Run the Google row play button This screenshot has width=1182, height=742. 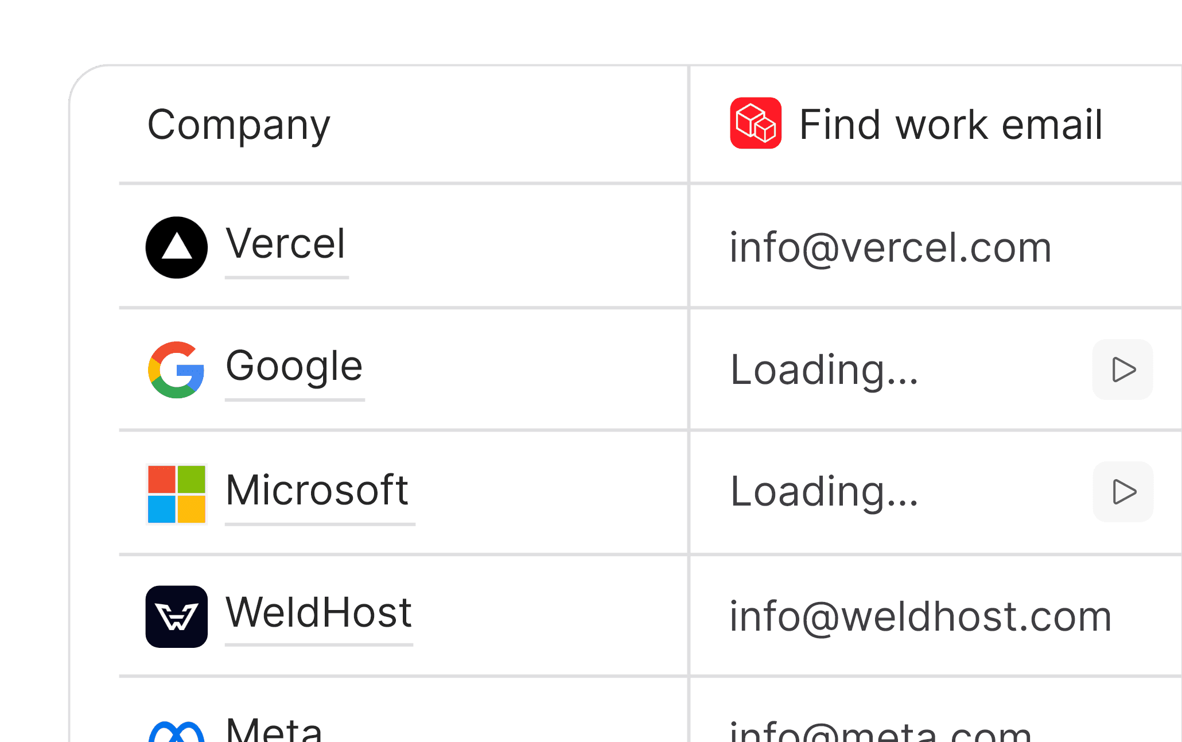click(x=1123, y=370)
